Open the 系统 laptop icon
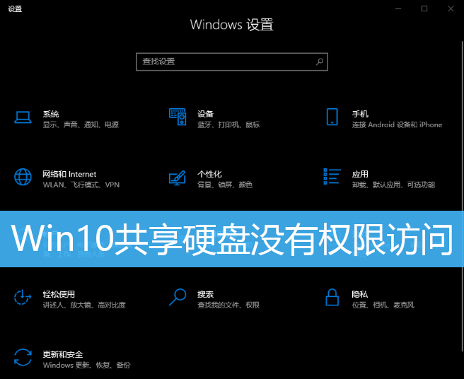Image resolution: width=464 pixels, height=379 pixels. click(x=23, y=117)
